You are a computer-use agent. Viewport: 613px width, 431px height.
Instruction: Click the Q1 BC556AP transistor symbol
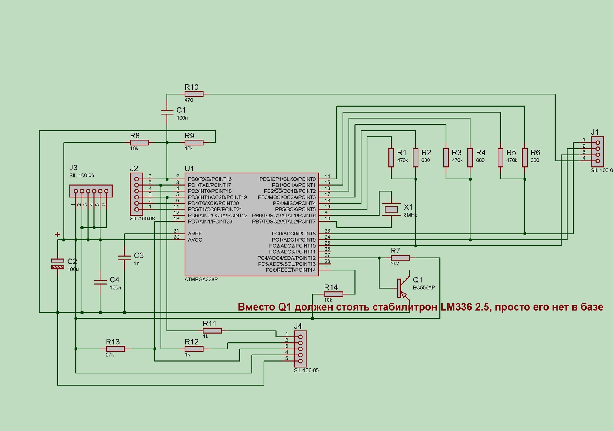tap(402, 288)
